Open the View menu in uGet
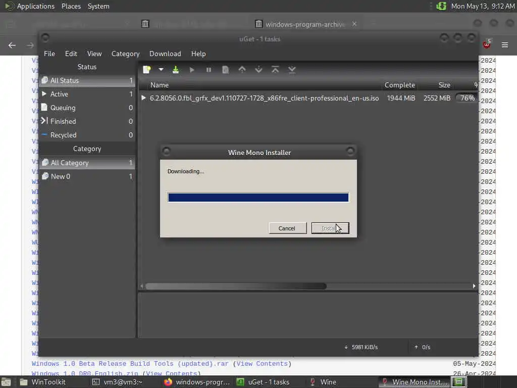517x388 pixels. click(x=94, y=54)
